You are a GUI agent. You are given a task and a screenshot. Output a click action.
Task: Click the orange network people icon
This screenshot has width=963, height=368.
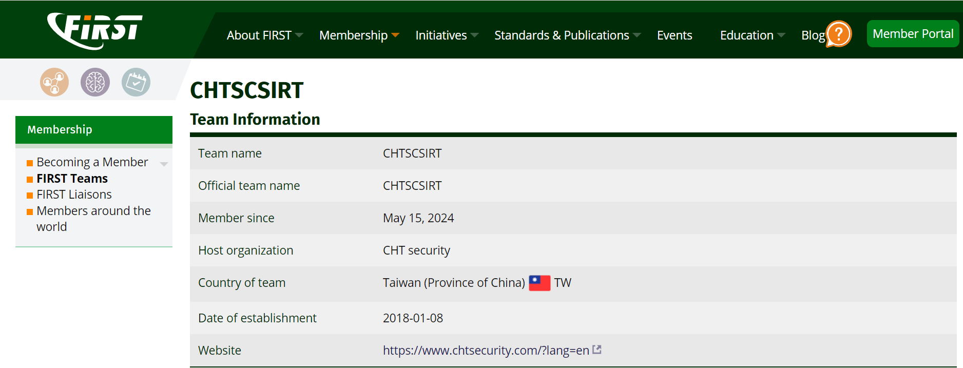tap(54, 82)
